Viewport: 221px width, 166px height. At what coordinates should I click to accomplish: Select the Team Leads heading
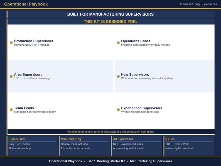click(x=24, y=108)
